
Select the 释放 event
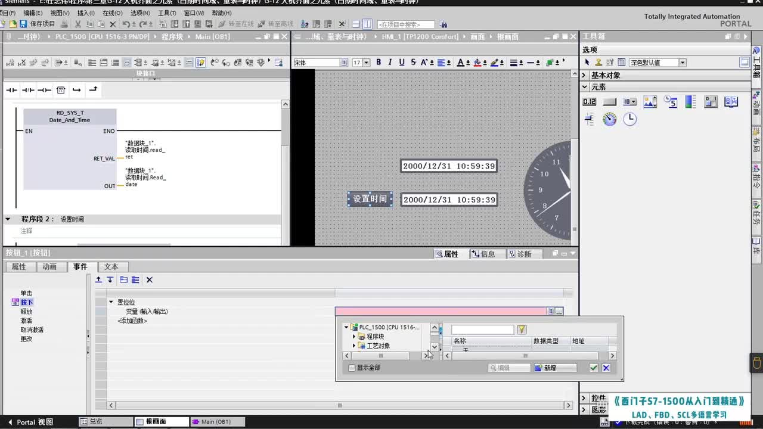click(x=26, y=312)
